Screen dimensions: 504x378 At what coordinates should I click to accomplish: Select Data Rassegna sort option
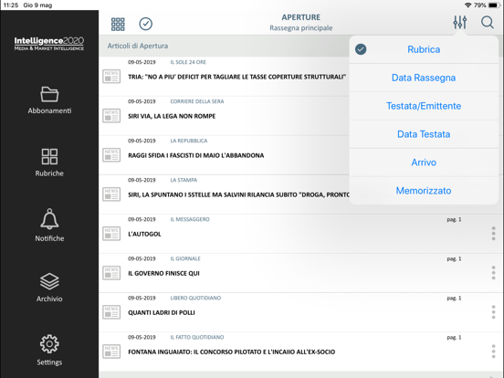point(424,78)
